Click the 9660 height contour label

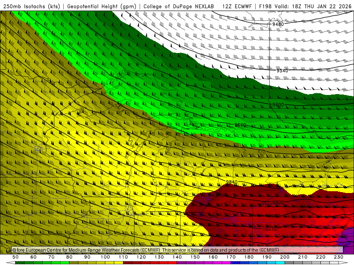[240, 125]
